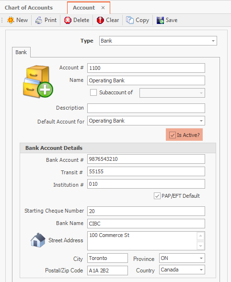Click the New account sun icon
231x282 pixels.
click(x=11, y=20)
